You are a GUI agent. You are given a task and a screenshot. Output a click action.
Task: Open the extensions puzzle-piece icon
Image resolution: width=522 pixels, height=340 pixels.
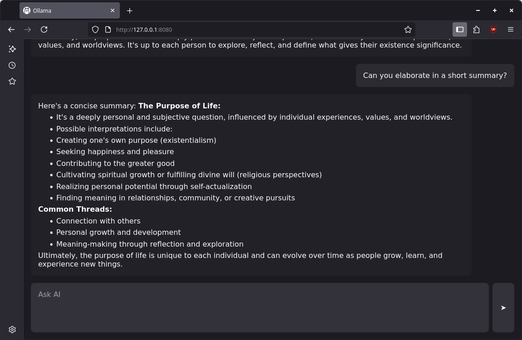pyautogui.click(x=476, y=29)
